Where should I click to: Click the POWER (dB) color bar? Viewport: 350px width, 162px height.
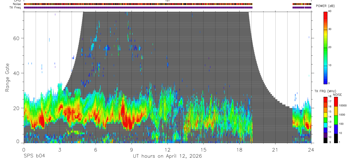(325, 47)
